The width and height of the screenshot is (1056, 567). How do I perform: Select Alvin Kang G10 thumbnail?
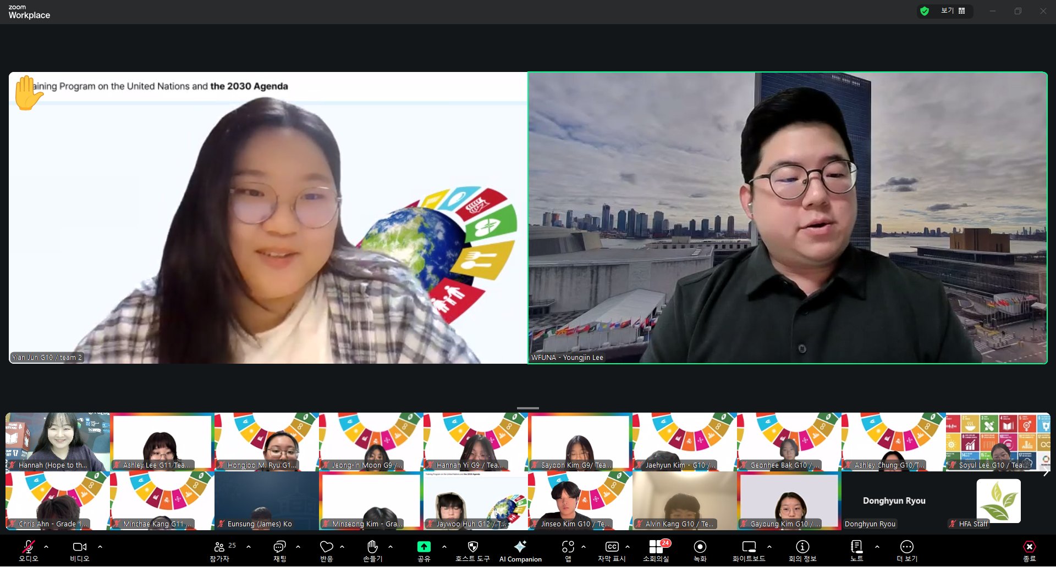click(x=685, y=501)
